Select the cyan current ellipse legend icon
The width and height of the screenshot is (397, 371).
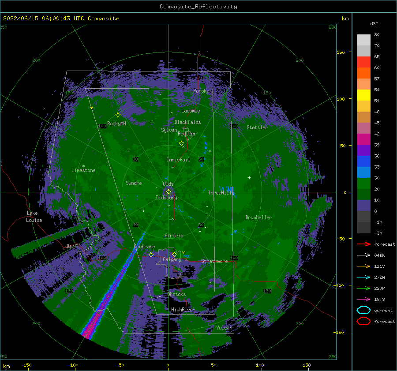(363, 310)
